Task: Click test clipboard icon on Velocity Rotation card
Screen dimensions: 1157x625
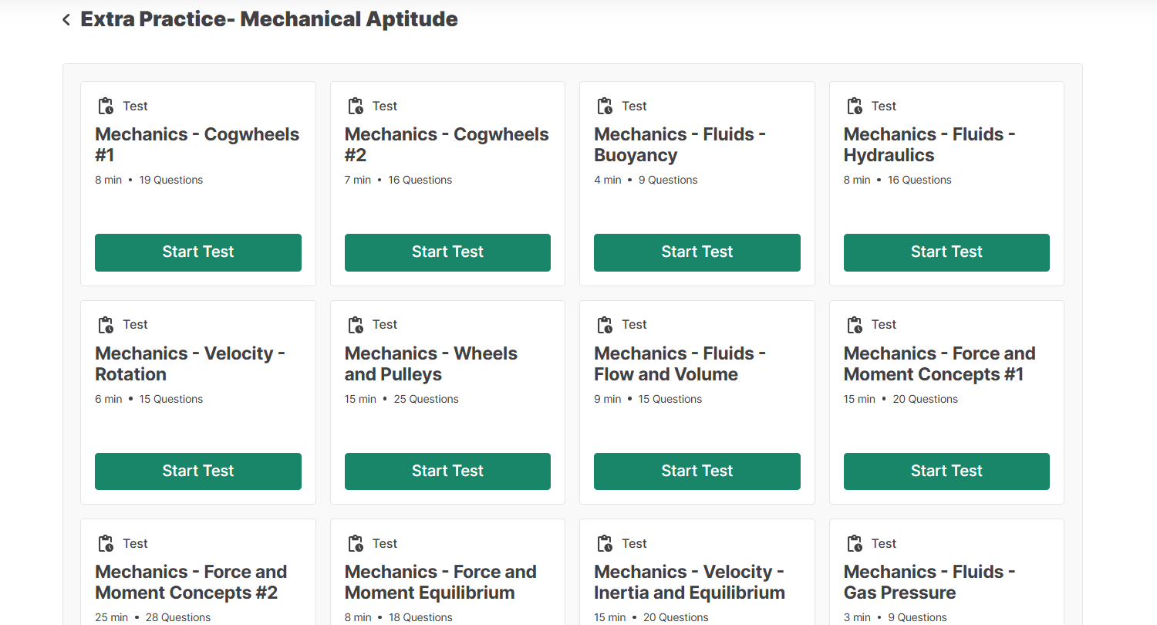Action: coord(106,325)
